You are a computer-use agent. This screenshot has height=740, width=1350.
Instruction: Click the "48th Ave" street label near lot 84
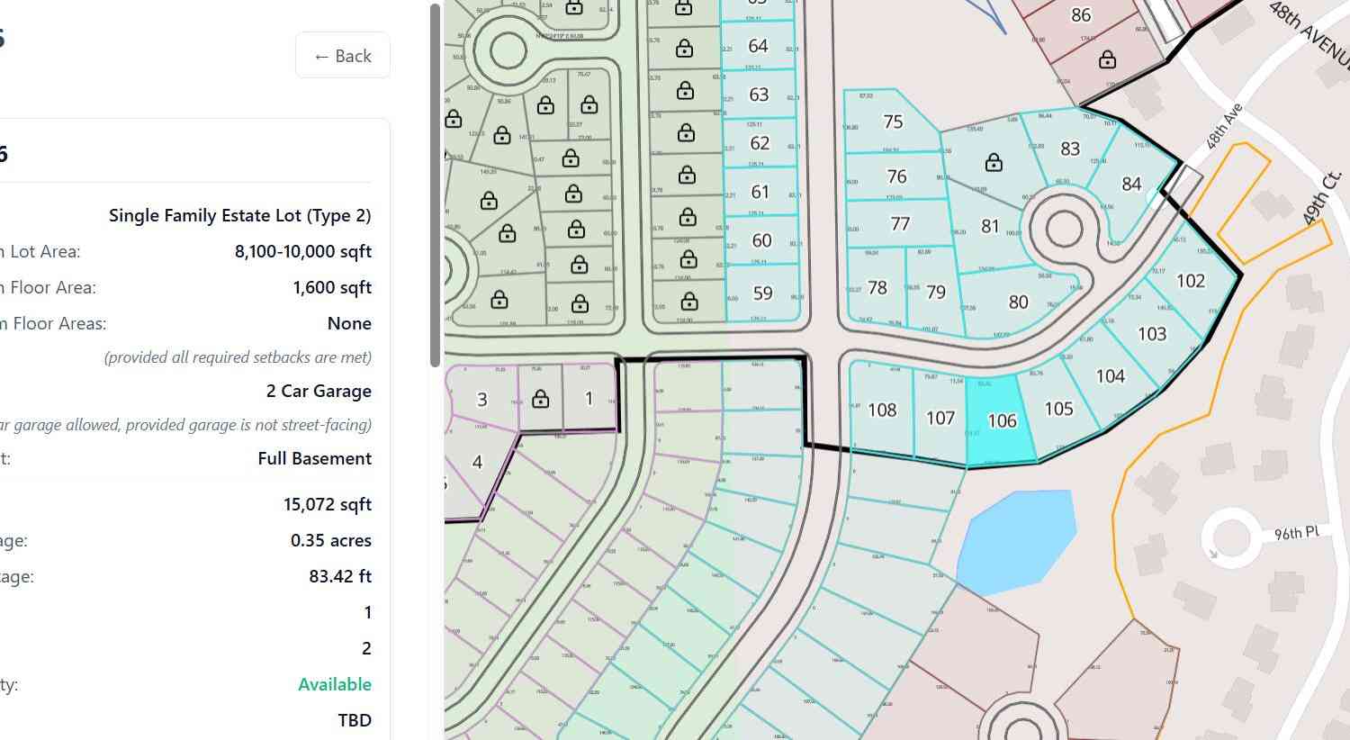tap(1225, 127)
